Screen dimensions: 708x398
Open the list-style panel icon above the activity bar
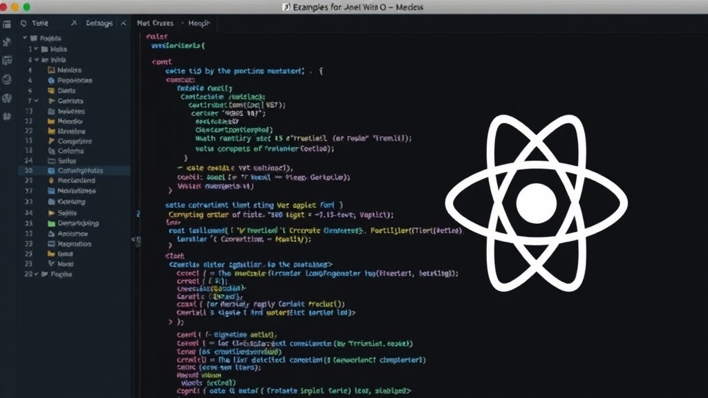(7, 24)
